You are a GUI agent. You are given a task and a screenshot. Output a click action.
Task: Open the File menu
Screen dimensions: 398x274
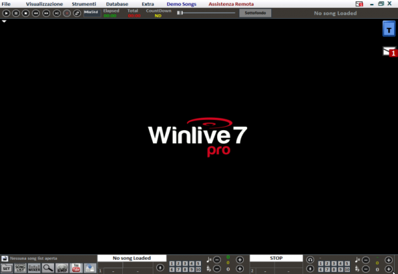tap(6, 4)
